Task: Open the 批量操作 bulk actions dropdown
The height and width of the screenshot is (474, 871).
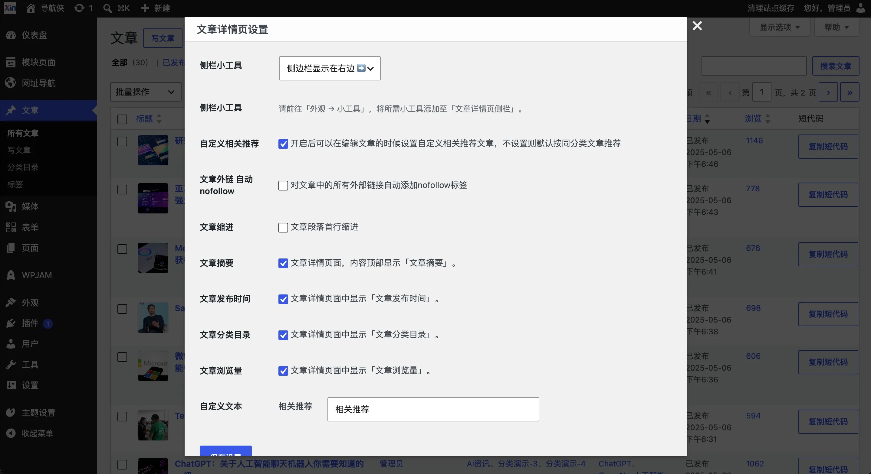Action: coord(146,92)
